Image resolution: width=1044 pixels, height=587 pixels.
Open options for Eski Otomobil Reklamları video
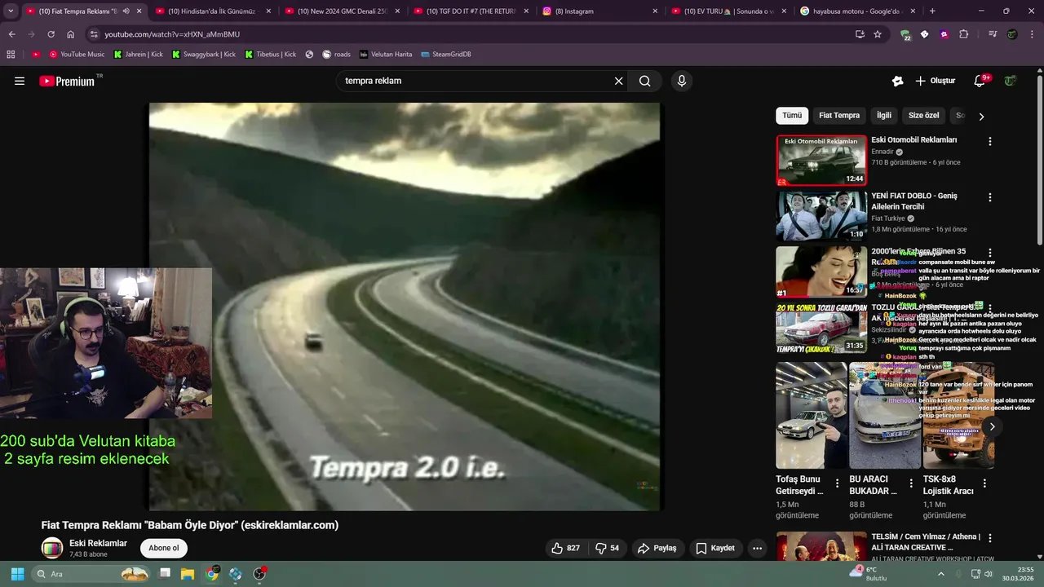point(990,141)
